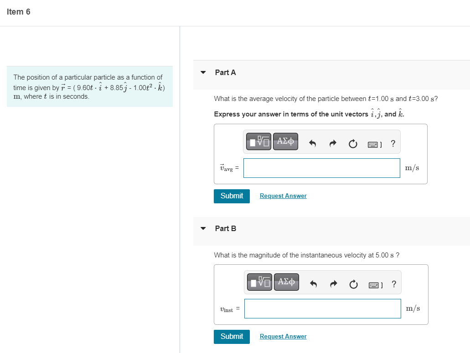Undo the last edit in the Part B toolbar
Screen dimensions: 470x353
pyautogui.click(x=313, y=284)
